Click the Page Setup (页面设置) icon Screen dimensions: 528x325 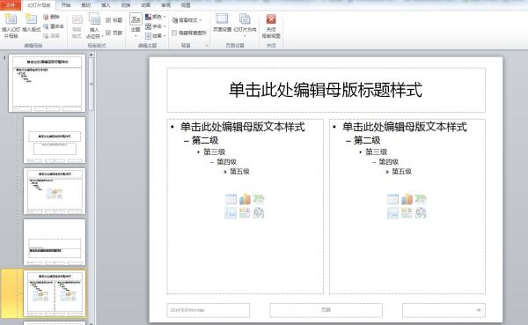223,18
